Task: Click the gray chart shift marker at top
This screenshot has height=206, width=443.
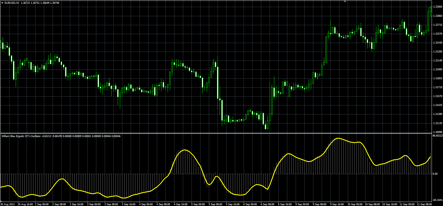Action: (345, 1)
